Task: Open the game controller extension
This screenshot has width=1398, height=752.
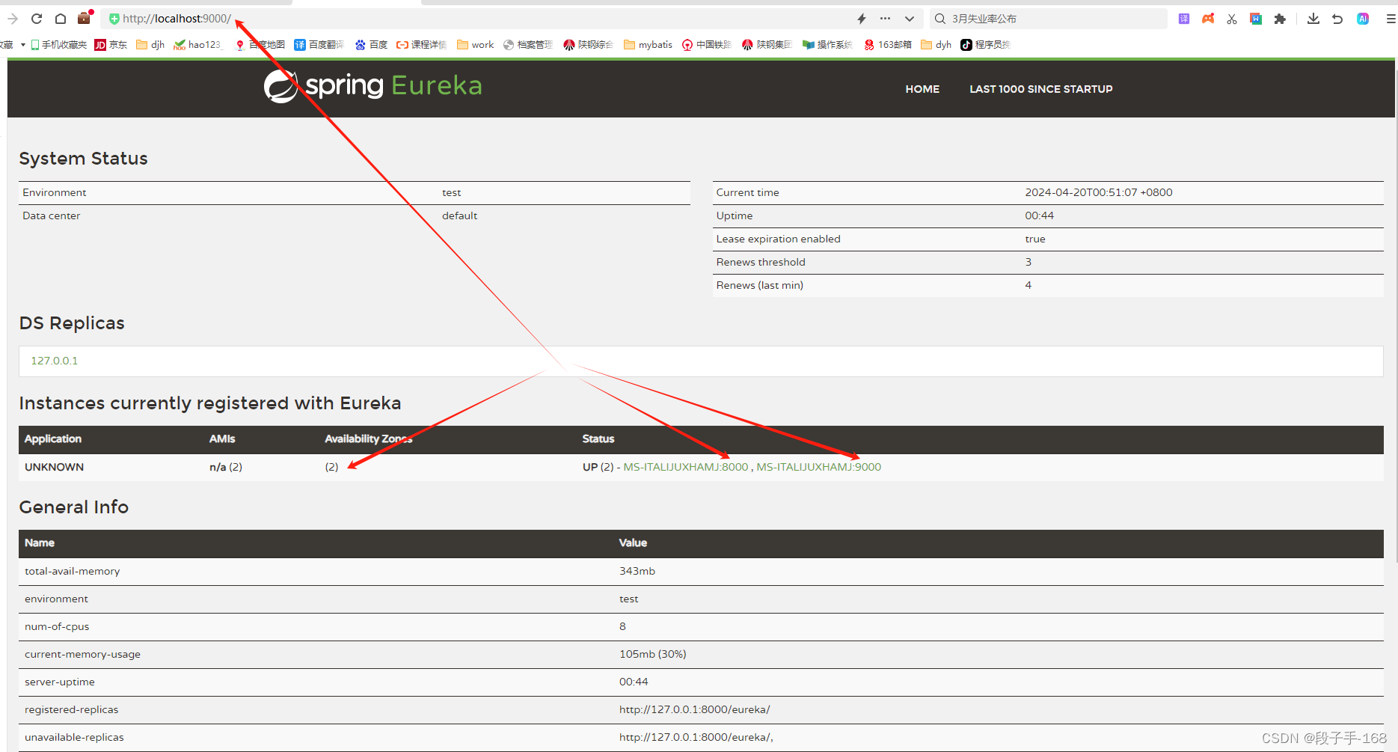Action: coord(1208,19)
